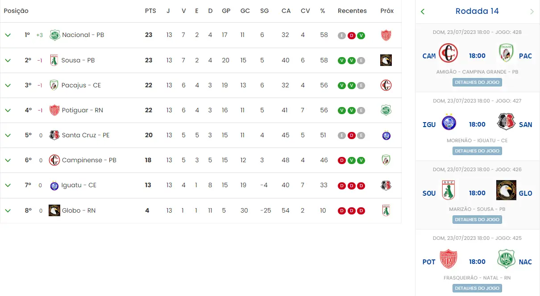
Task: Go to the previous round arrow
Action: point(423,12)
